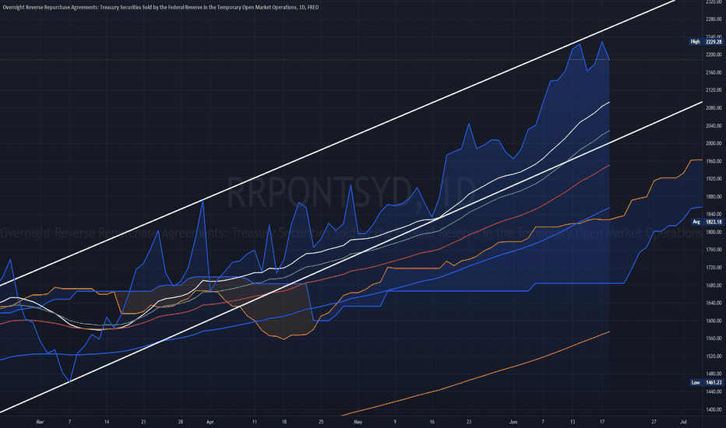Click the 16 date label on time axis

click(x=432, y=422)
